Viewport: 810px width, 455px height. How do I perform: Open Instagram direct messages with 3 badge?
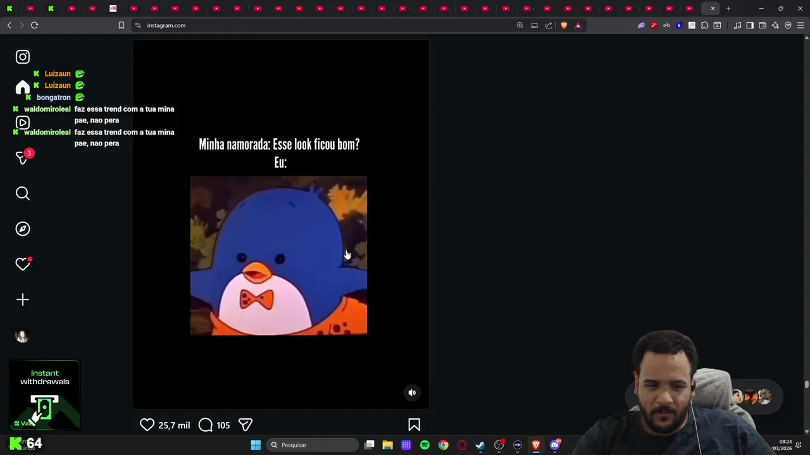point(23,158)
